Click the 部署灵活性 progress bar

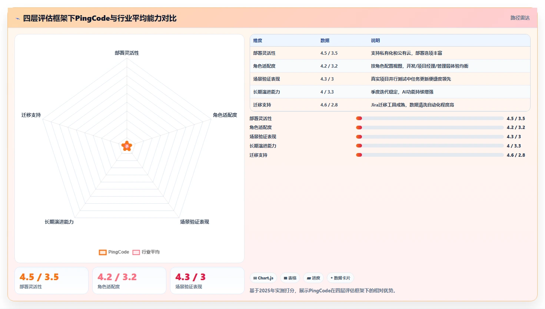[x=430, y=118]
